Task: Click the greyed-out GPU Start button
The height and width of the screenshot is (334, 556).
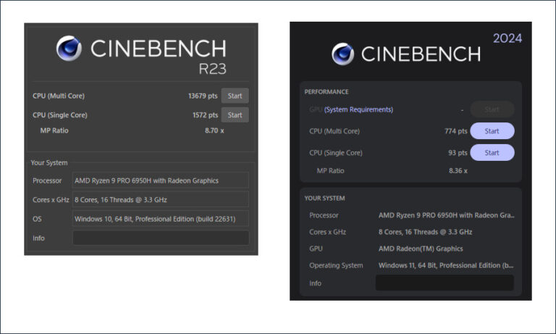Action: [492, 109]
